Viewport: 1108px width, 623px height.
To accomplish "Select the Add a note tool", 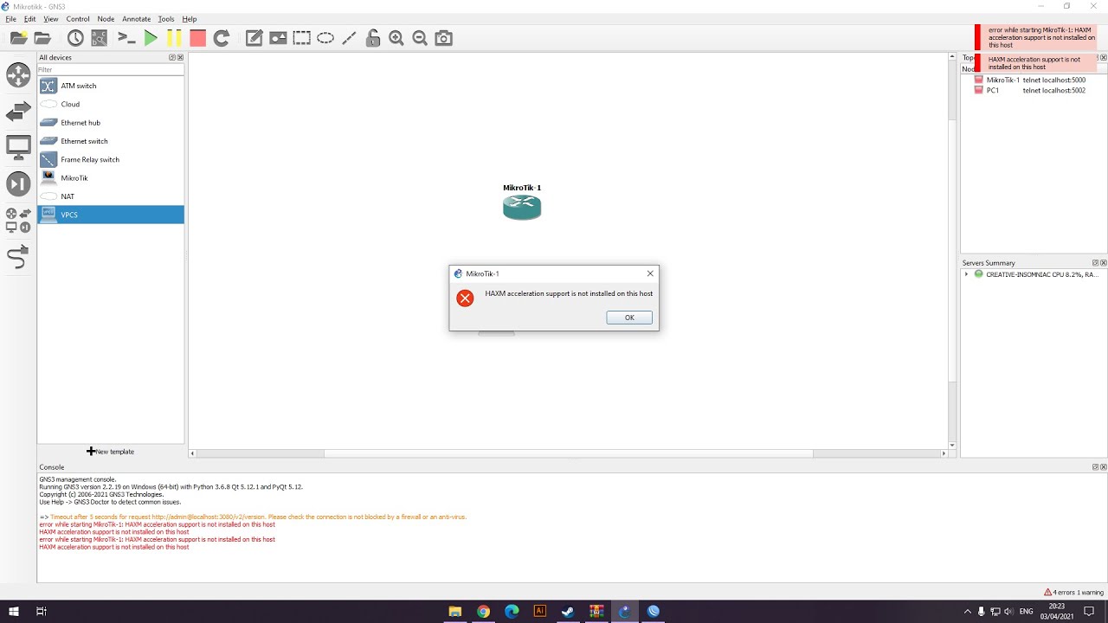I will [x=254, y=38].
